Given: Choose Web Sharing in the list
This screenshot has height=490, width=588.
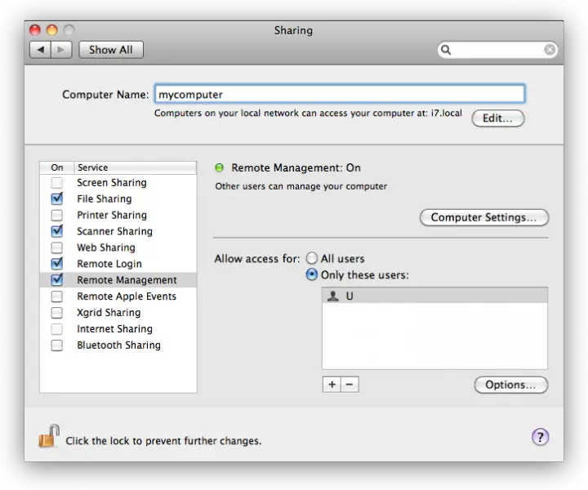Looking at the screenshot, I should pyautogui.click(x=118, y=247).
